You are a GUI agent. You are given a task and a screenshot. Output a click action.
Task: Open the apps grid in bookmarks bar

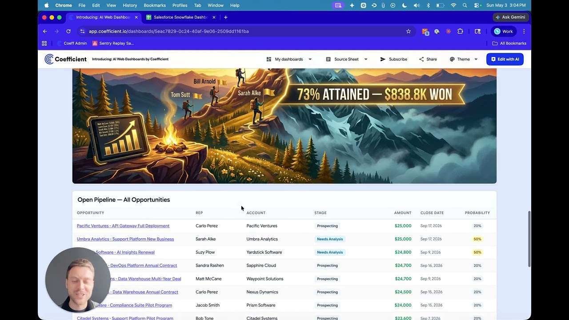click(x=44, y=43)
